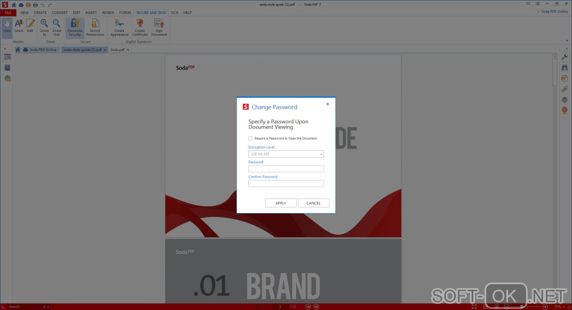Open the INSERT ribbon tab

(x=91, y=13)
